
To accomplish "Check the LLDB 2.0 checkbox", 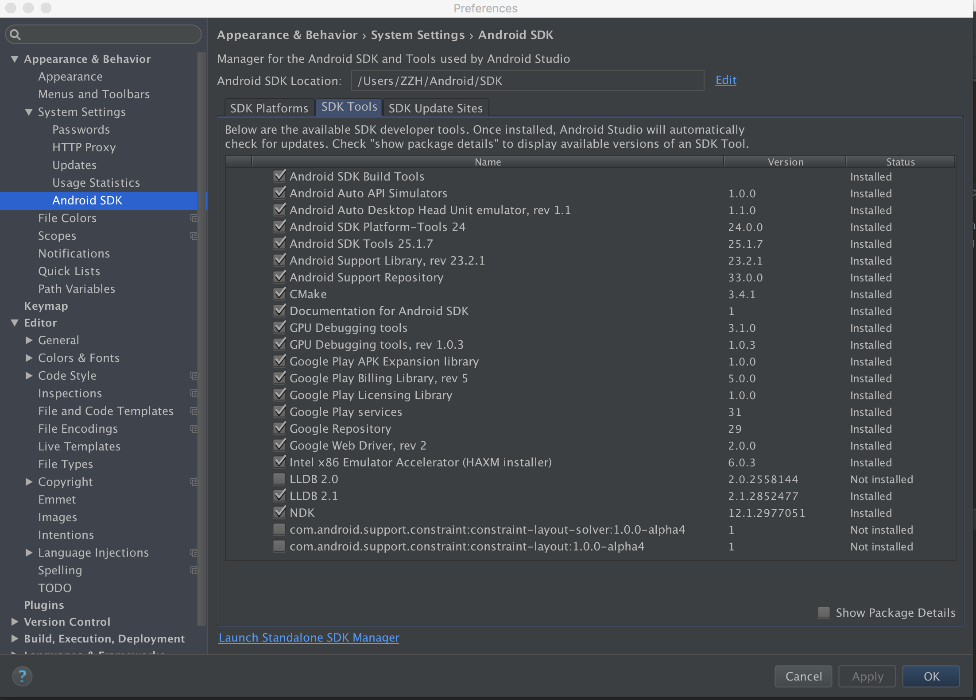I will 279,479.
